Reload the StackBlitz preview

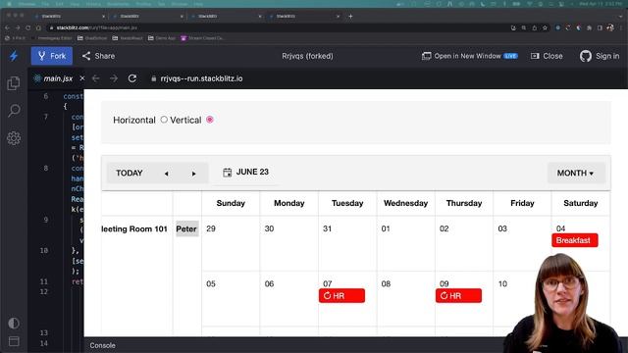point(132,78)
